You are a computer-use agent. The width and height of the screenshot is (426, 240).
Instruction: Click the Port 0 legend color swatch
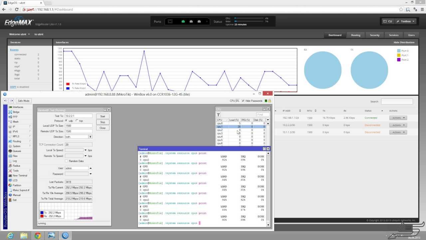tap(399, 51)
